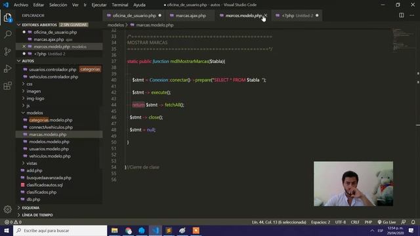Open connectAvehiculos.php file

[51, 127]
